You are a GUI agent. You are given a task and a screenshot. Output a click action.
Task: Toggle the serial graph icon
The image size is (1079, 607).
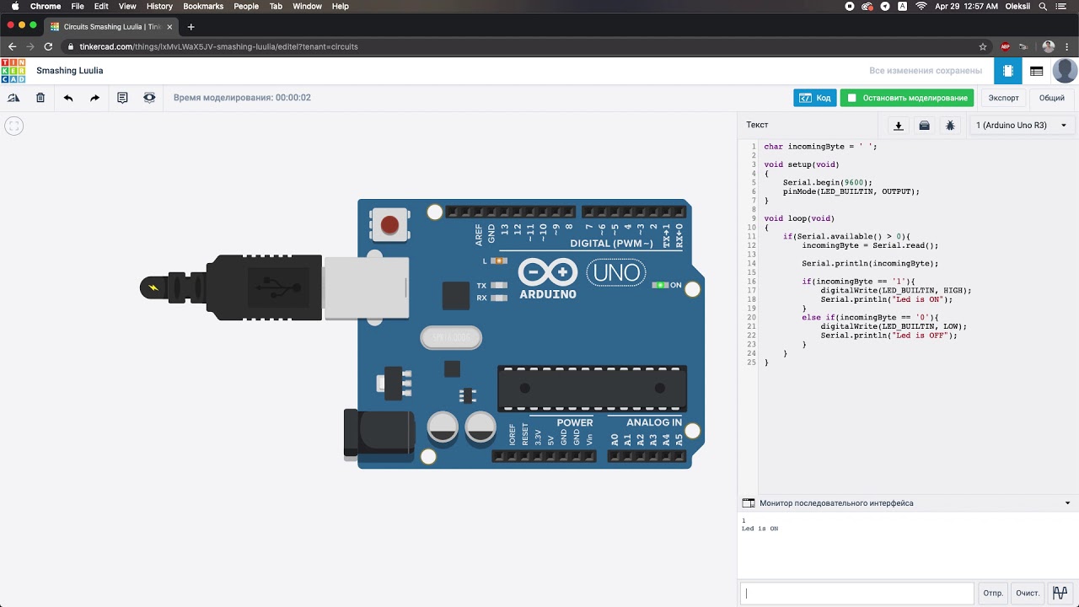1060,593
